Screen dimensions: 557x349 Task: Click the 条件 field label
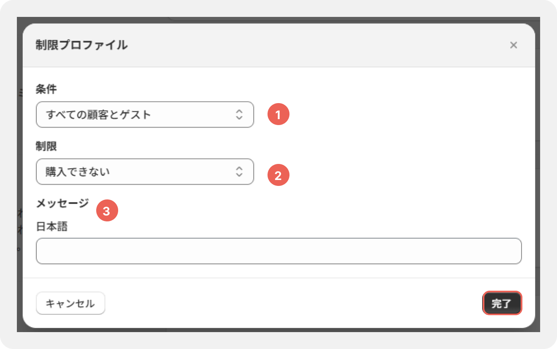click(x=46, y=89)
